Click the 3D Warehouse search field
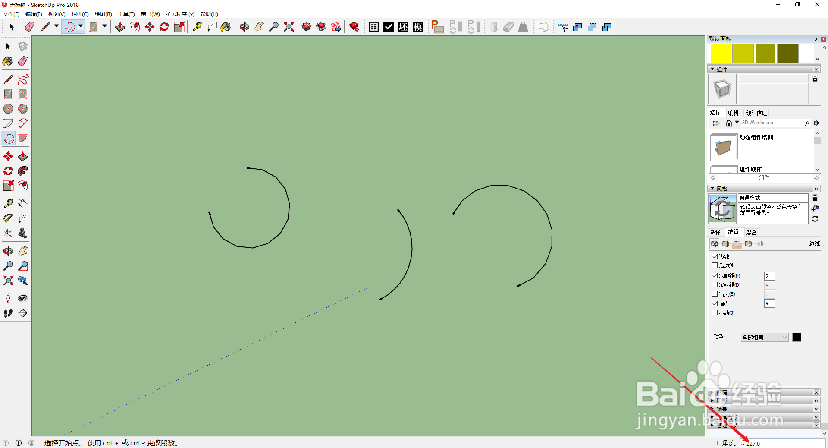Screen dimensions: 828x448 pos(772,123)
